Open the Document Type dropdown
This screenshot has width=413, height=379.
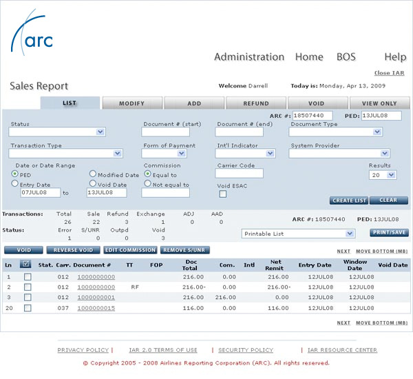pyautogui.click(x=336, y=132)
